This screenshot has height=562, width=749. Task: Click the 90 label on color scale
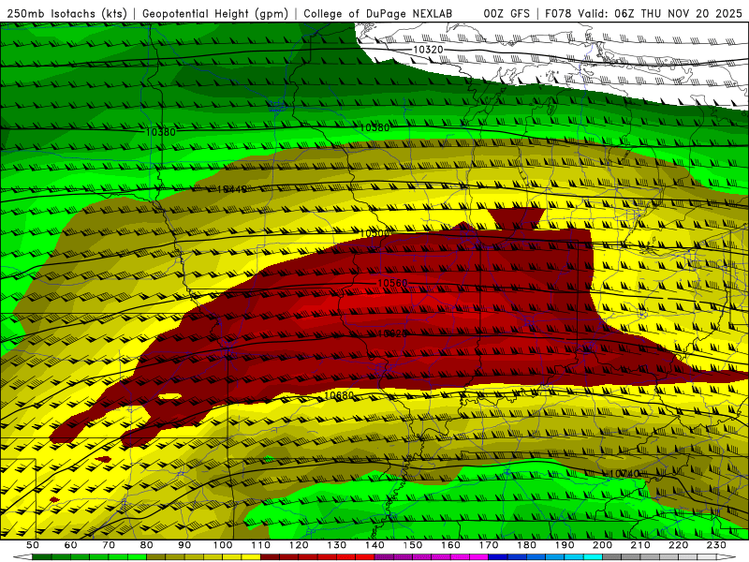pos(184,545)
